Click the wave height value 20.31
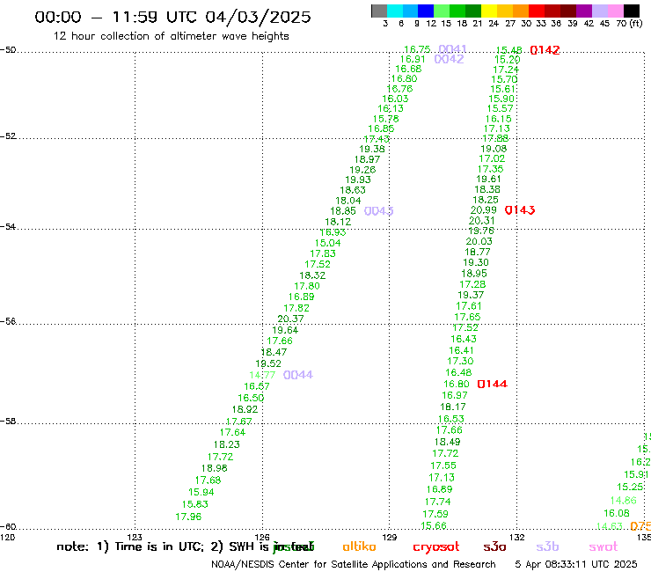This screenshot has height=572, width=651. point(482,221)
